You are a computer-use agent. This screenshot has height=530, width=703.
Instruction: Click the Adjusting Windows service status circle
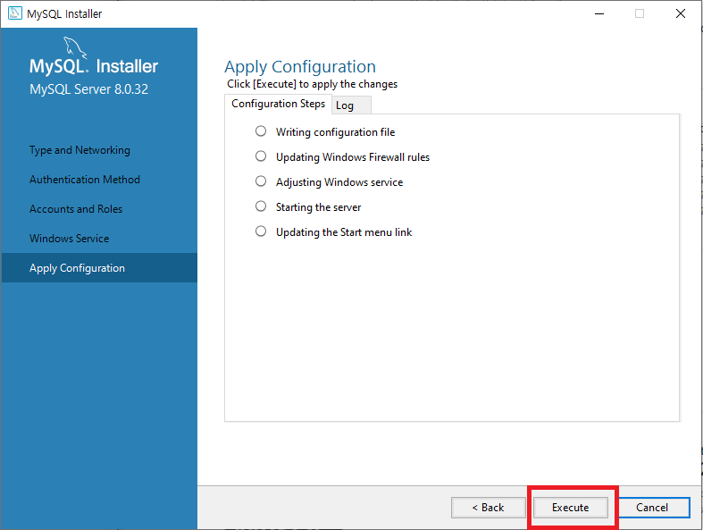(261, 181)
